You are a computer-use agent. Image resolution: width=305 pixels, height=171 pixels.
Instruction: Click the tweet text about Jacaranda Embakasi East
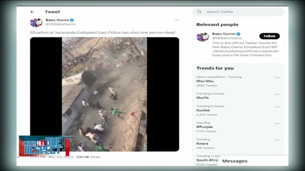pyautogui.click(x=102, y=32)
